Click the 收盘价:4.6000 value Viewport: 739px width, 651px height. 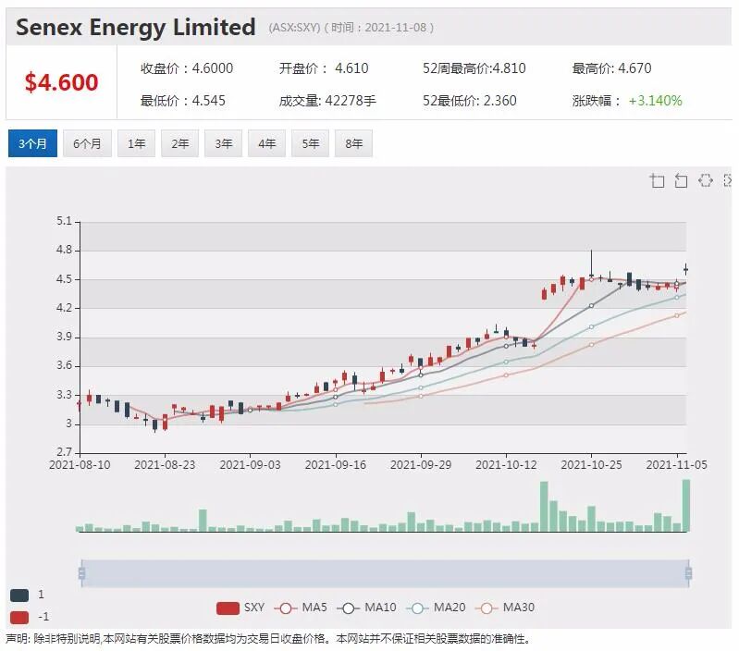[x=187, y=68]
